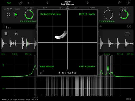Expand the Snapshots Pad with arrows icon
This screenshot has height=101, width=135.
click(42, 72)
